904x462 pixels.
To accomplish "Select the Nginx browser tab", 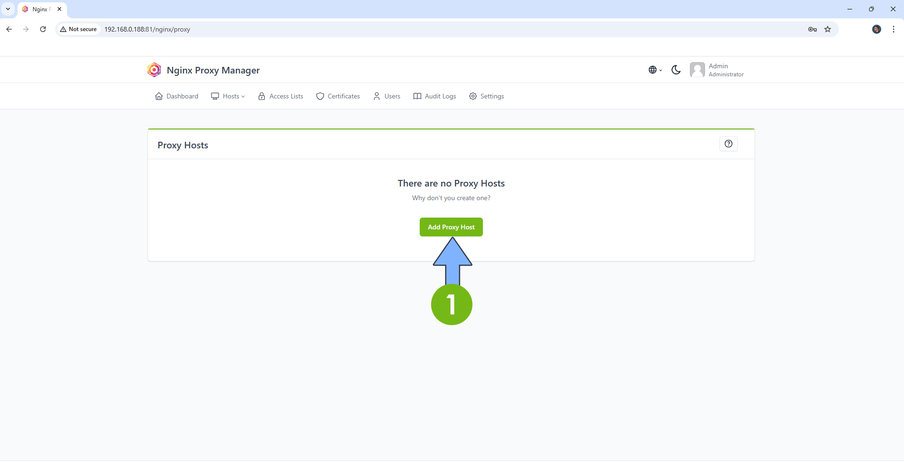I will [x=38, y=9].
